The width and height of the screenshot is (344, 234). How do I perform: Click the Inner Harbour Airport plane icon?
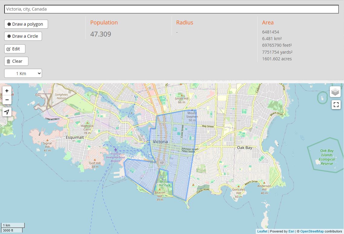[116, 150]
